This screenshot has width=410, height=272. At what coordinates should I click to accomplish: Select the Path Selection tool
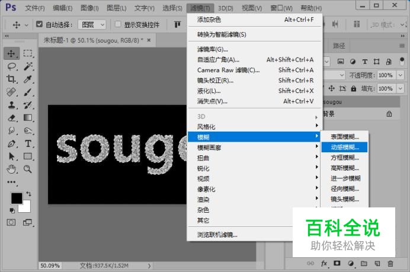(11, 156)
